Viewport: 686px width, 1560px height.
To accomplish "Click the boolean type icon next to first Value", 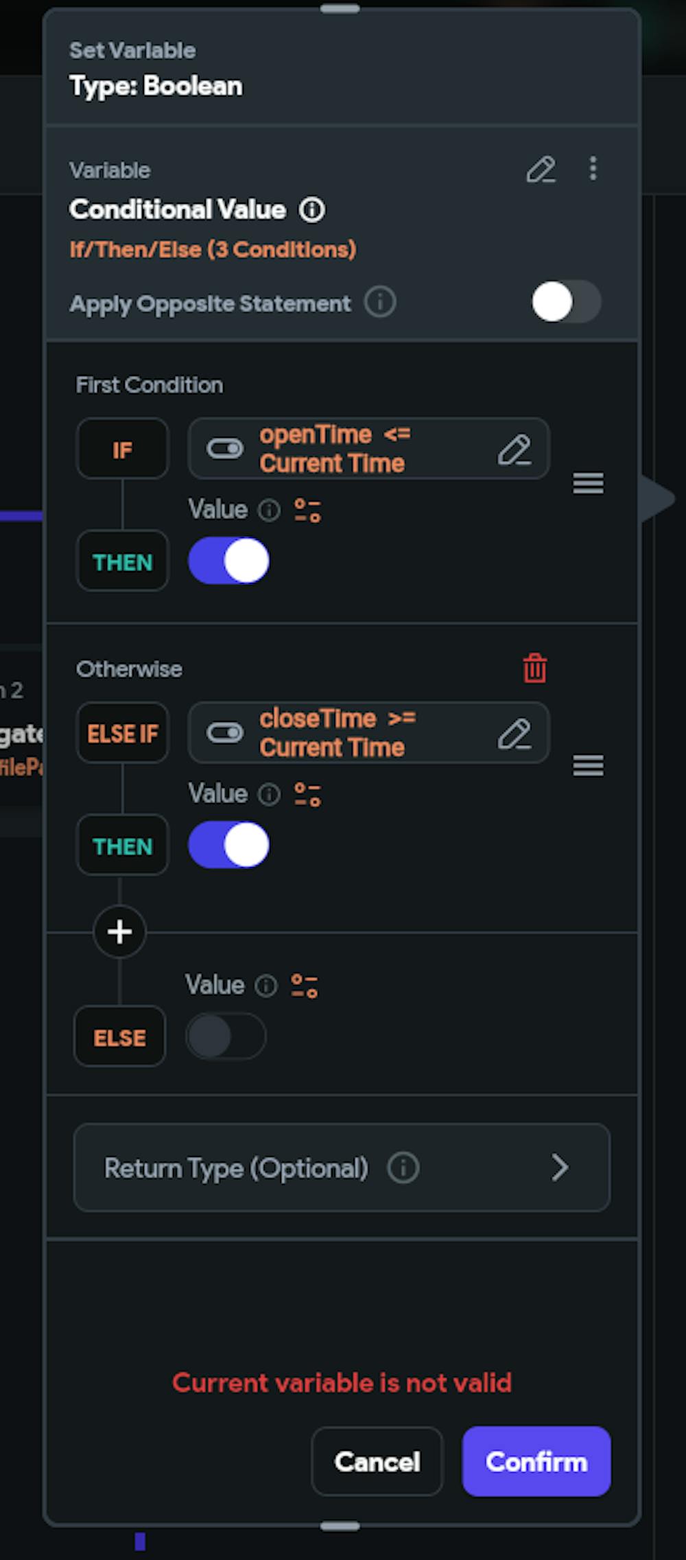I will (x=307, y=510).
